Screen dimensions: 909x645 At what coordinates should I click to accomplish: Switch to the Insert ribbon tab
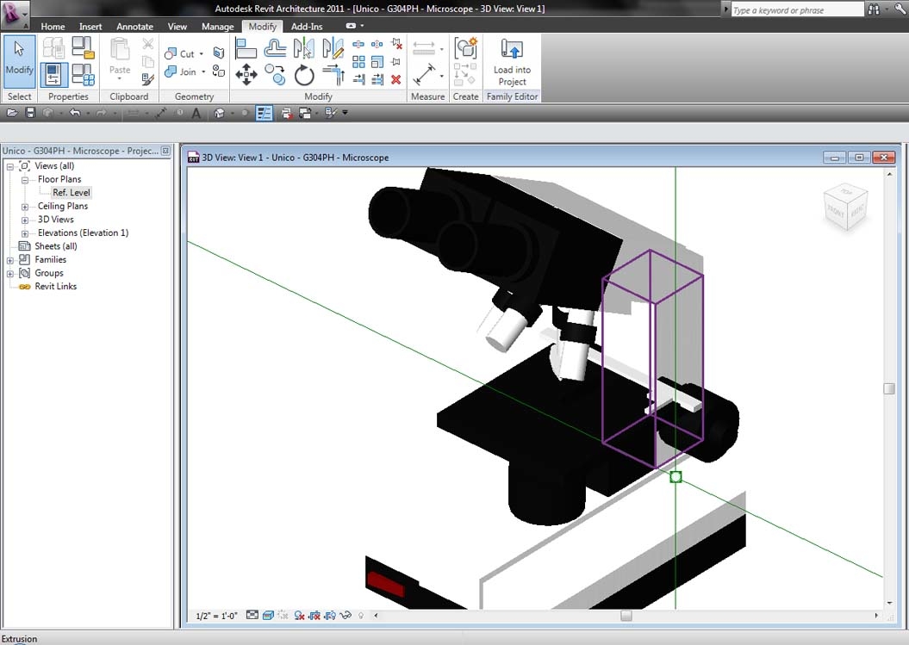click(x=90, y=26)
